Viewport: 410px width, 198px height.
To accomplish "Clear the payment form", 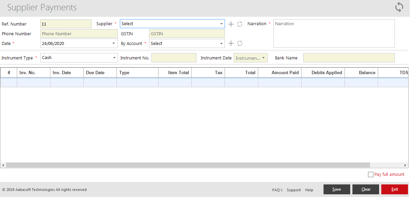I will [x=365, y=189].
